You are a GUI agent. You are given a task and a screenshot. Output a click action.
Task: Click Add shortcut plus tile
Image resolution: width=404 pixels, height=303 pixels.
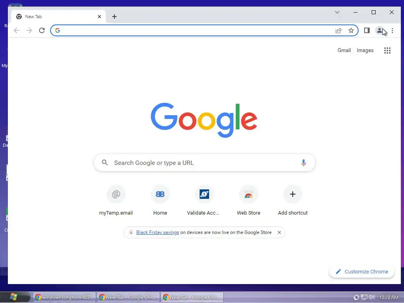click(x=293, y=200)
